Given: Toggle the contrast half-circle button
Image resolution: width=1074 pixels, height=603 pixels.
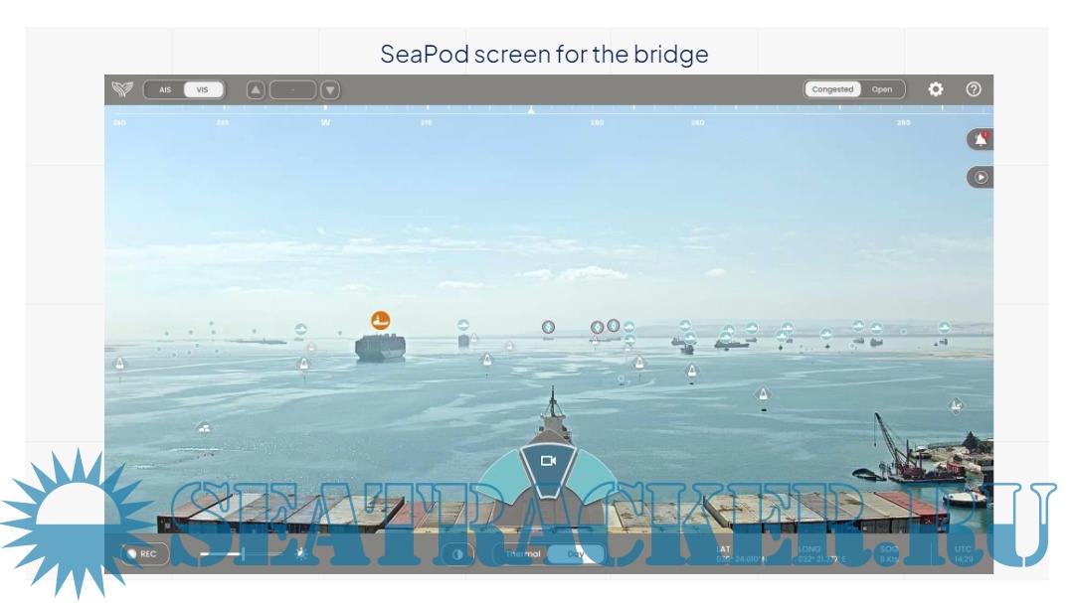Looking at the screenshot, I should (457, 554).
